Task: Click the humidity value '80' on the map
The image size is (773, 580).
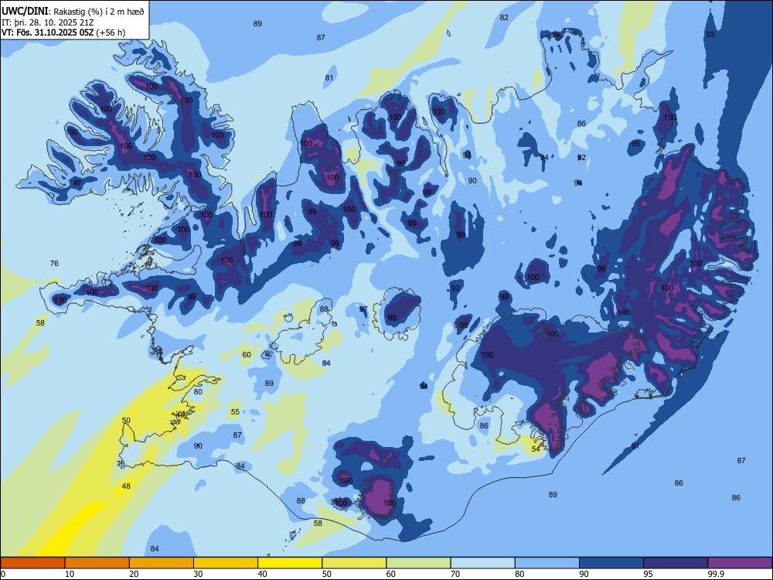Action: coord(198,391)
